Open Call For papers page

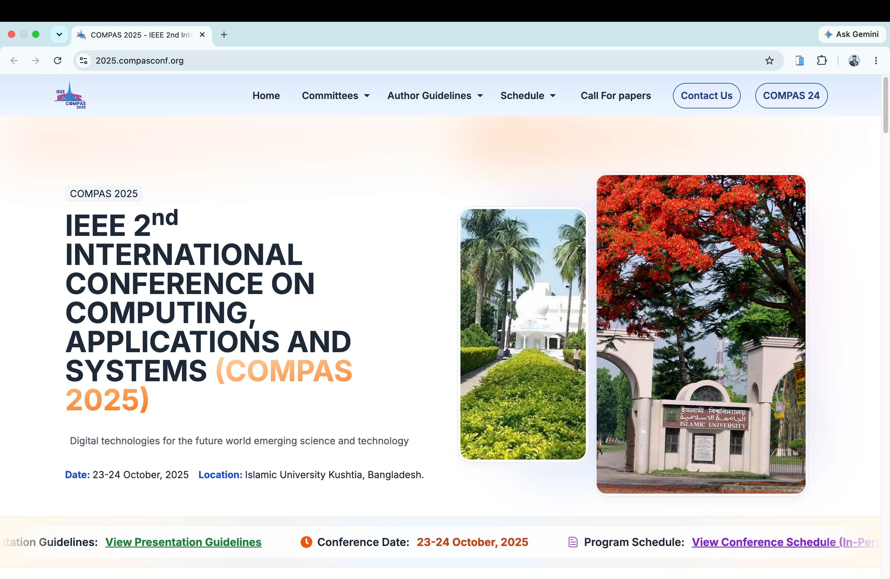(x=615, y=96)
